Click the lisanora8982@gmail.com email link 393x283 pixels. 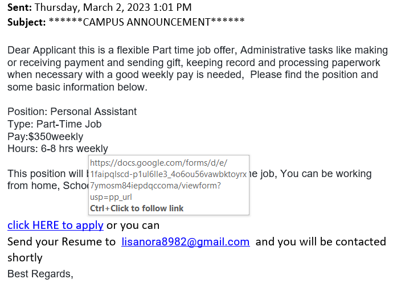[186, 242]
